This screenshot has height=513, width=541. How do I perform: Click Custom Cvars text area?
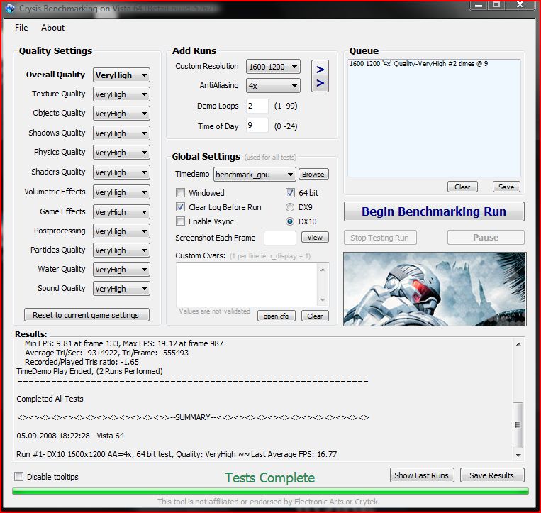pos(247,285)
